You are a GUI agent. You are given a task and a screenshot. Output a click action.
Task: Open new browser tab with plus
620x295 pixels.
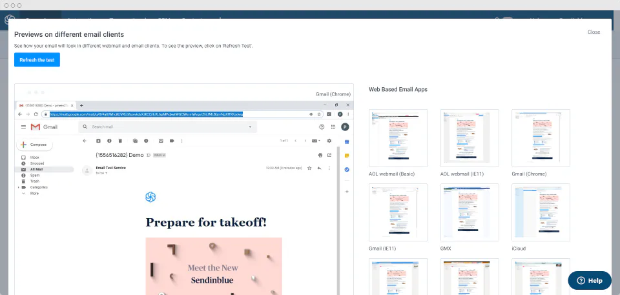[81, 105]
